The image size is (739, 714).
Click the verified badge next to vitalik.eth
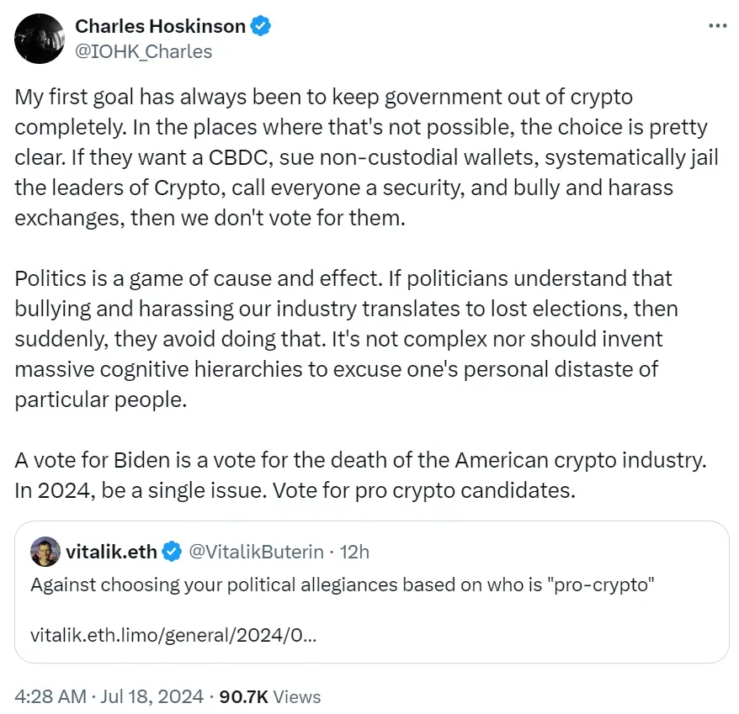coord(172,553)
